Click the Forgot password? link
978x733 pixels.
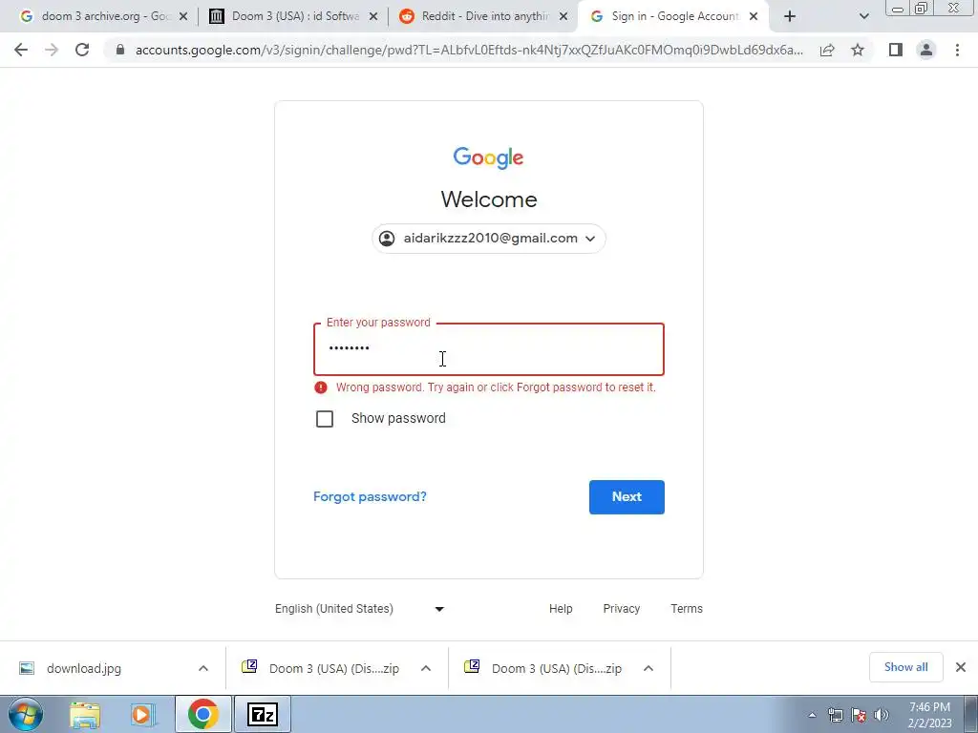(370, 496)
